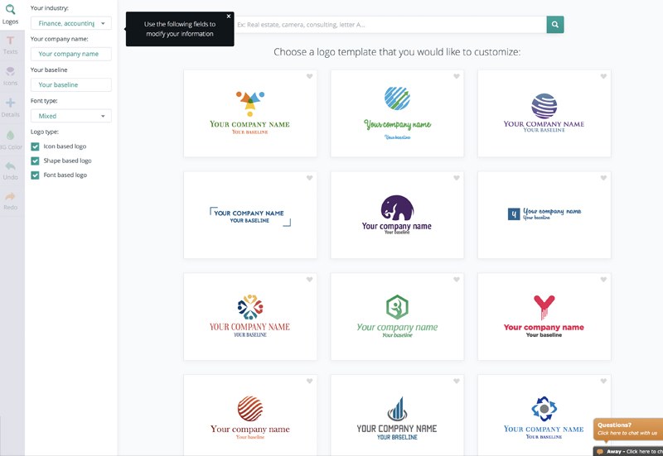Image resolution: width=663 pixels, height=456 pixels.
Task: Focus the baseline text field
Action: point(70,84)
